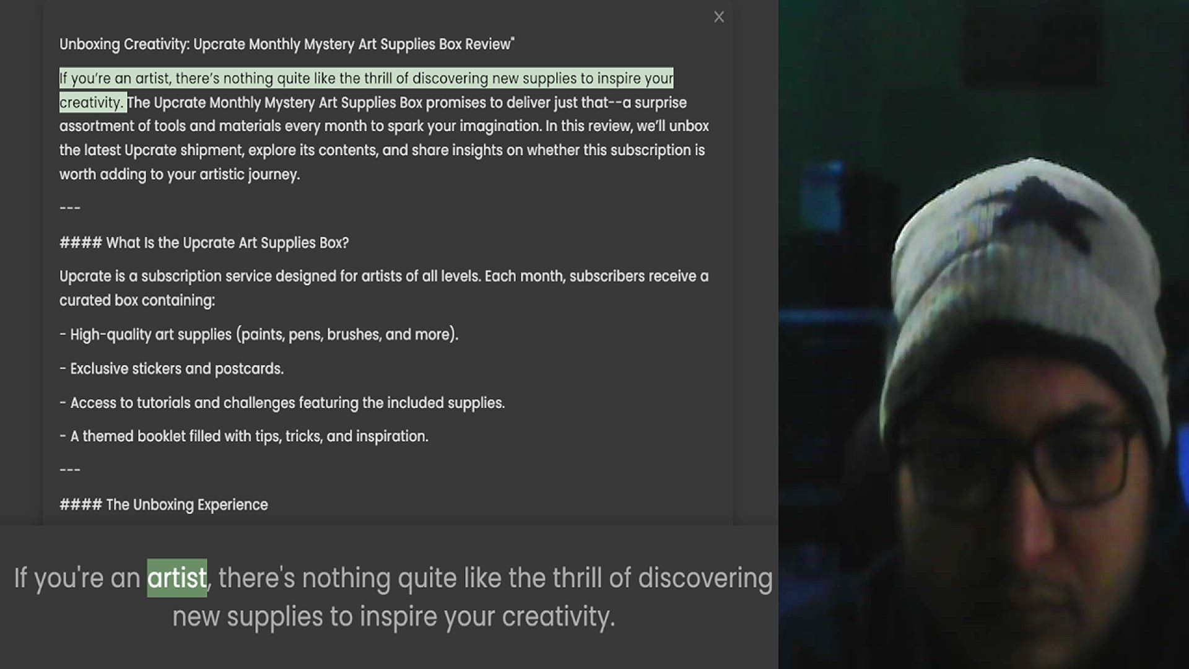Click bullet 'A themed booklet filled with tips'
This screenshot has width=1189, height=669.
(x=244, y=436)
